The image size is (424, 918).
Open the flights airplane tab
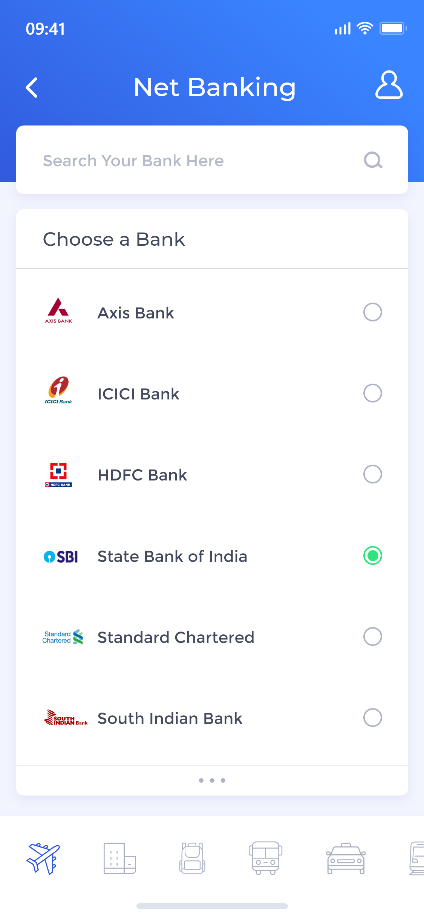(x=43, y=858)
